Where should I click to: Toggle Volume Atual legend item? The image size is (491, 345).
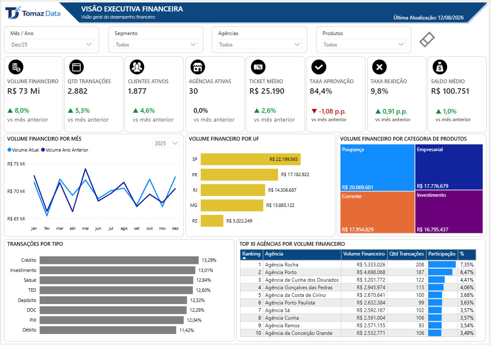pos(23,150)
